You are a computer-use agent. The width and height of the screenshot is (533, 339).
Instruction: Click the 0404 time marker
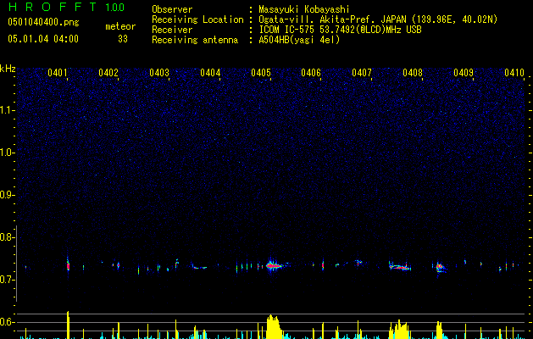210,73
